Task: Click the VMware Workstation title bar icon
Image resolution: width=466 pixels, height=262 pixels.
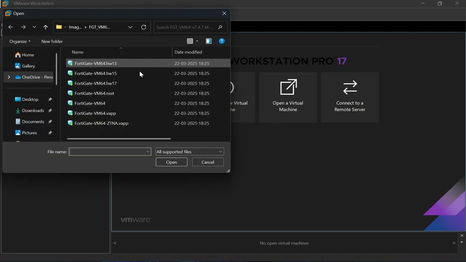Action: pyautogui.click(x=5, y=3)
